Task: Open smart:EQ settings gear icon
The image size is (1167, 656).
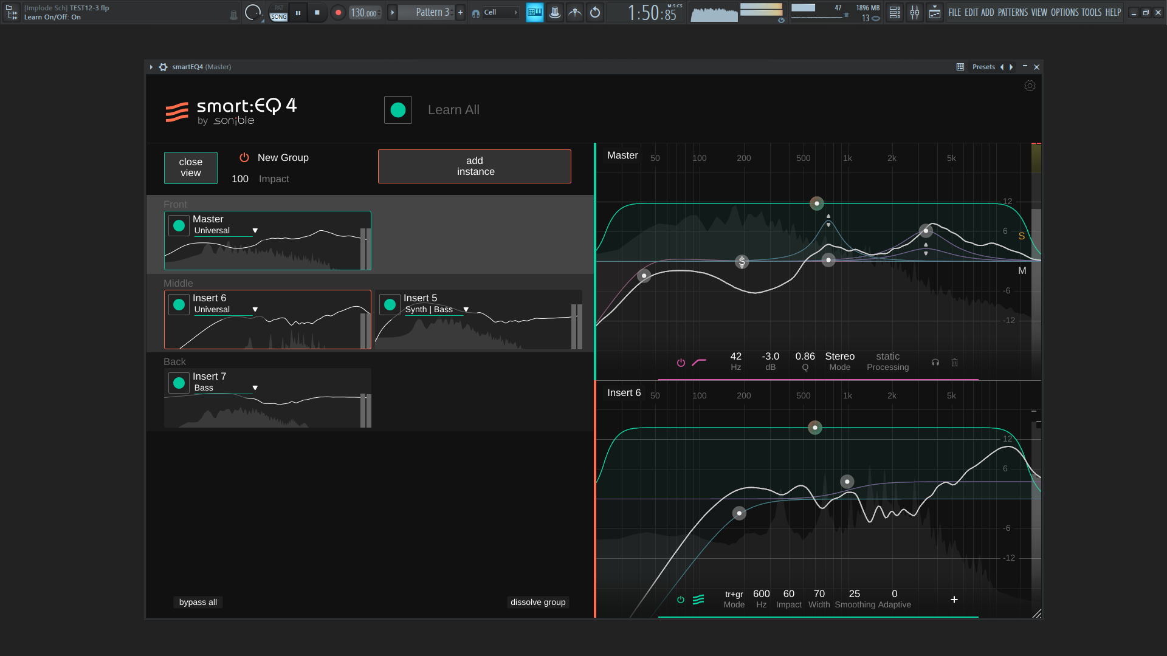Action: pyautogui.click(x=1030, y=86)
